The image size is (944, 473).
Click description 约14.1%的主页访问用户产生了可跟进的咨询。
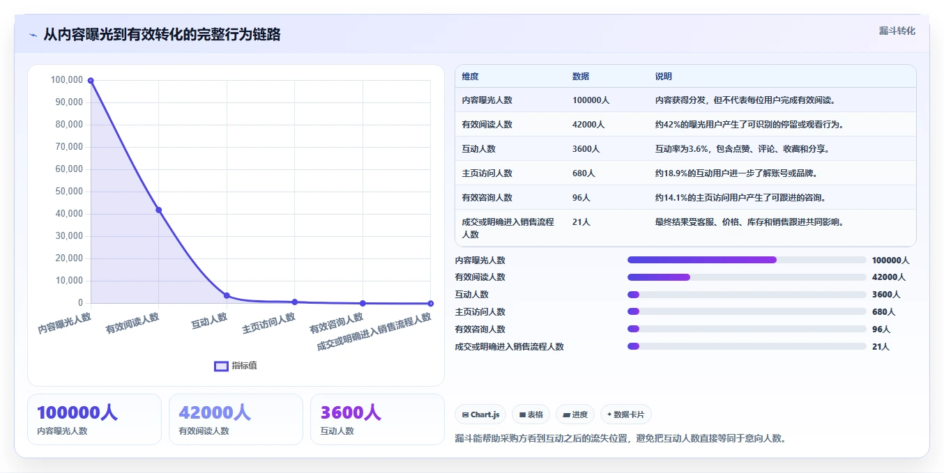pos(741,198)
